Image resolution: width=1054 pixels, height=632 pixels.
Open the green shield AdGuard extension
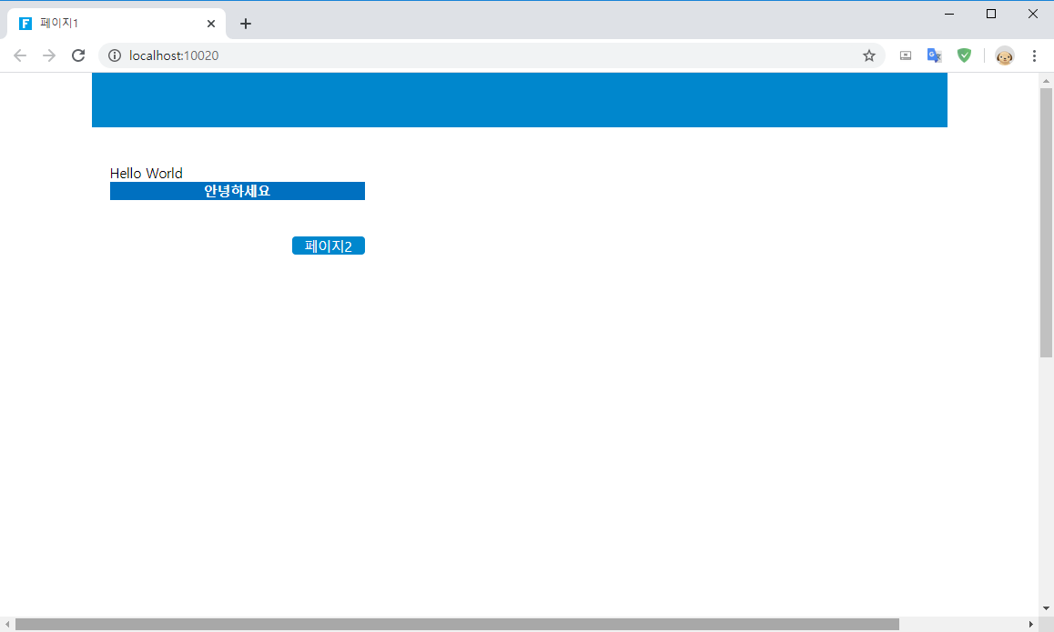[x=964, y=55]
